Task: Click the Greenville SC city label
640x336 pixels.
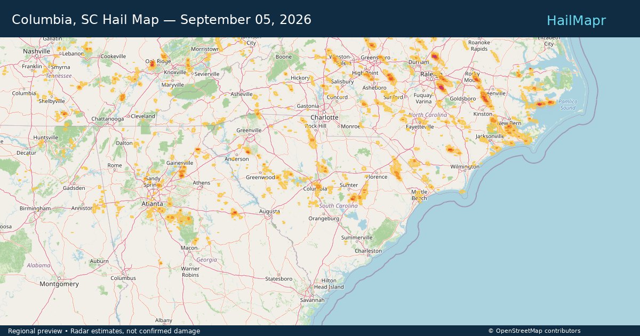Action: click(249, 130)
